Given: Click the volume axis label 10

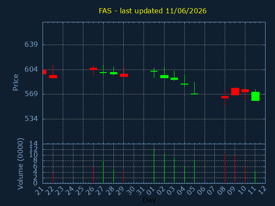Looking at the screenshot, I should click(x=34, y=155).
